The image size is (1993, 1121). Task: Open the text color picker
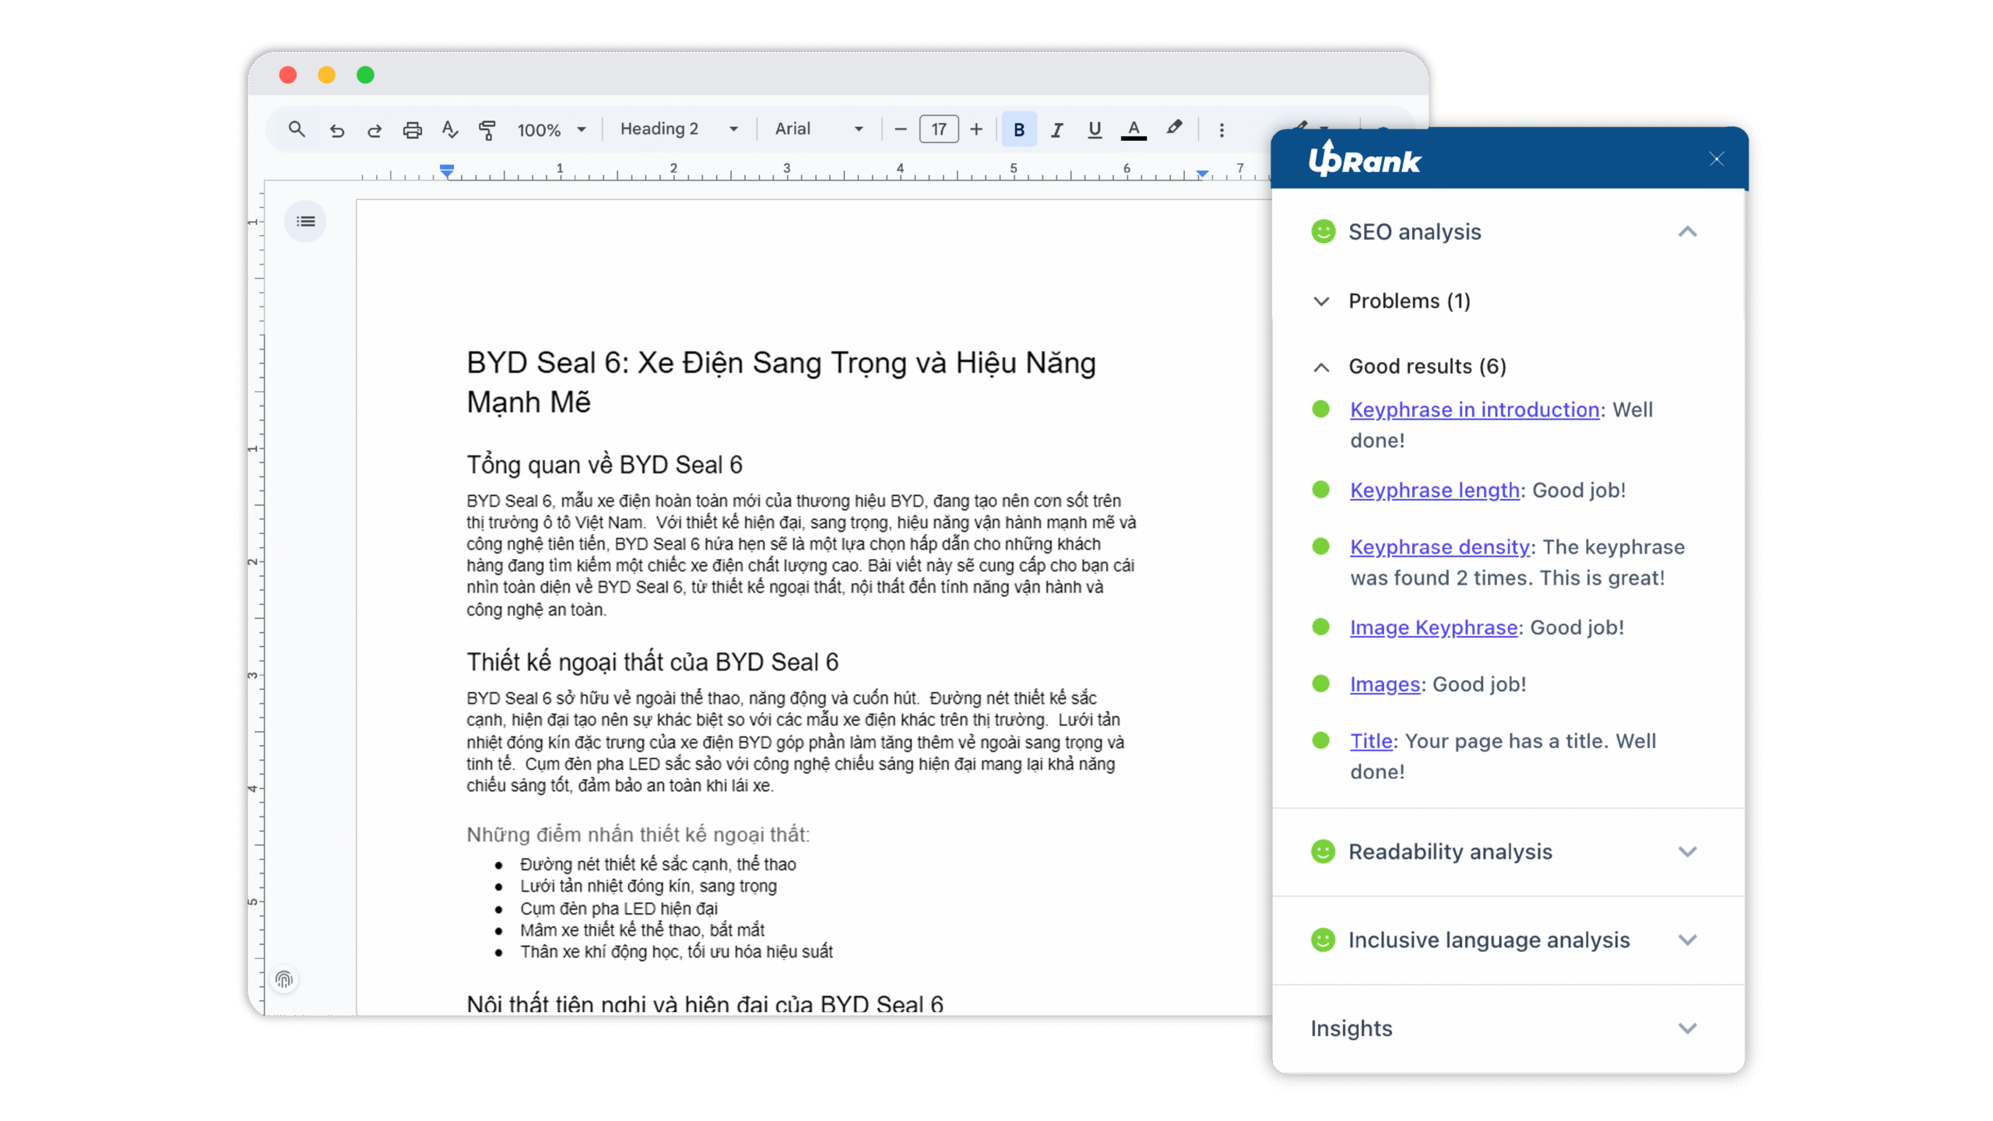click(1134, 130)
